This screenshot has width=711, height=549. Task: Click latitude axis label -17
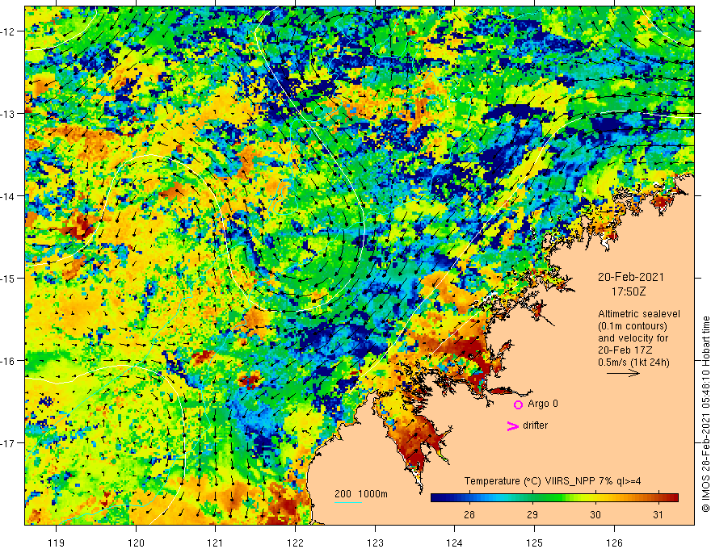coord(8,442)
